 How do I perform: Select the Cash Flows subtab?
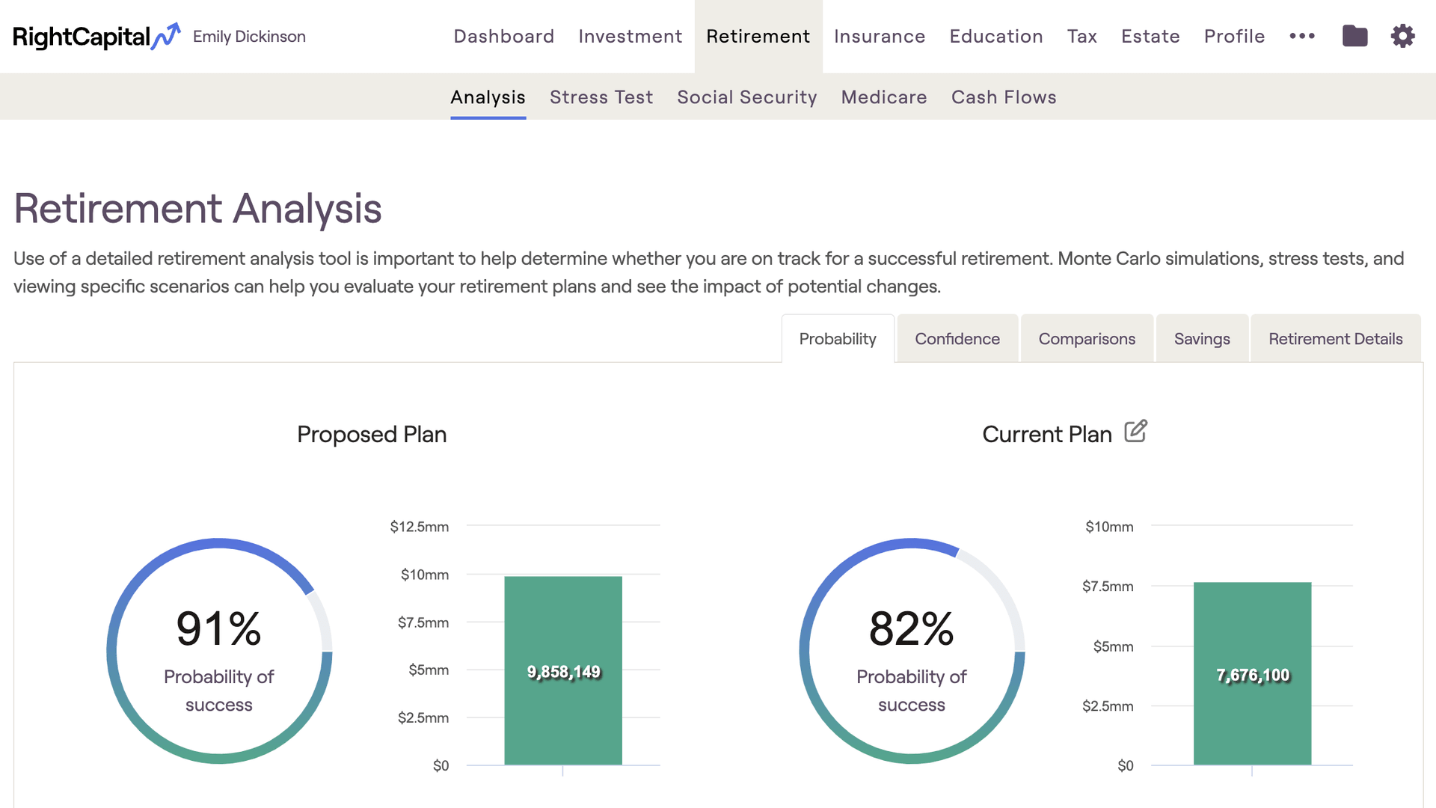click(x=1004, y=97)
